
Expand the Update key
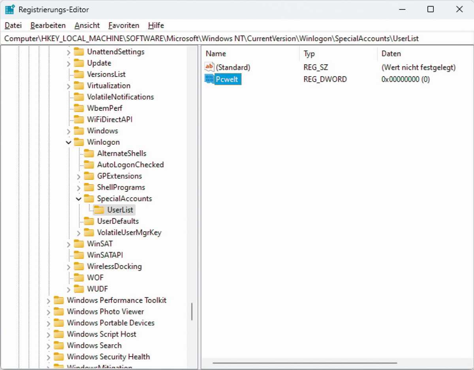[x=69, y=64]
